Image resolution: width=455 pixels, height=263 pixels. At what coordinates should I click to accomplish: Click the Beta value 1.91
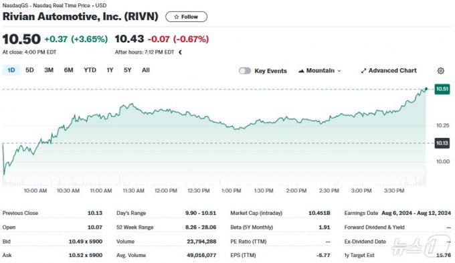325,228
